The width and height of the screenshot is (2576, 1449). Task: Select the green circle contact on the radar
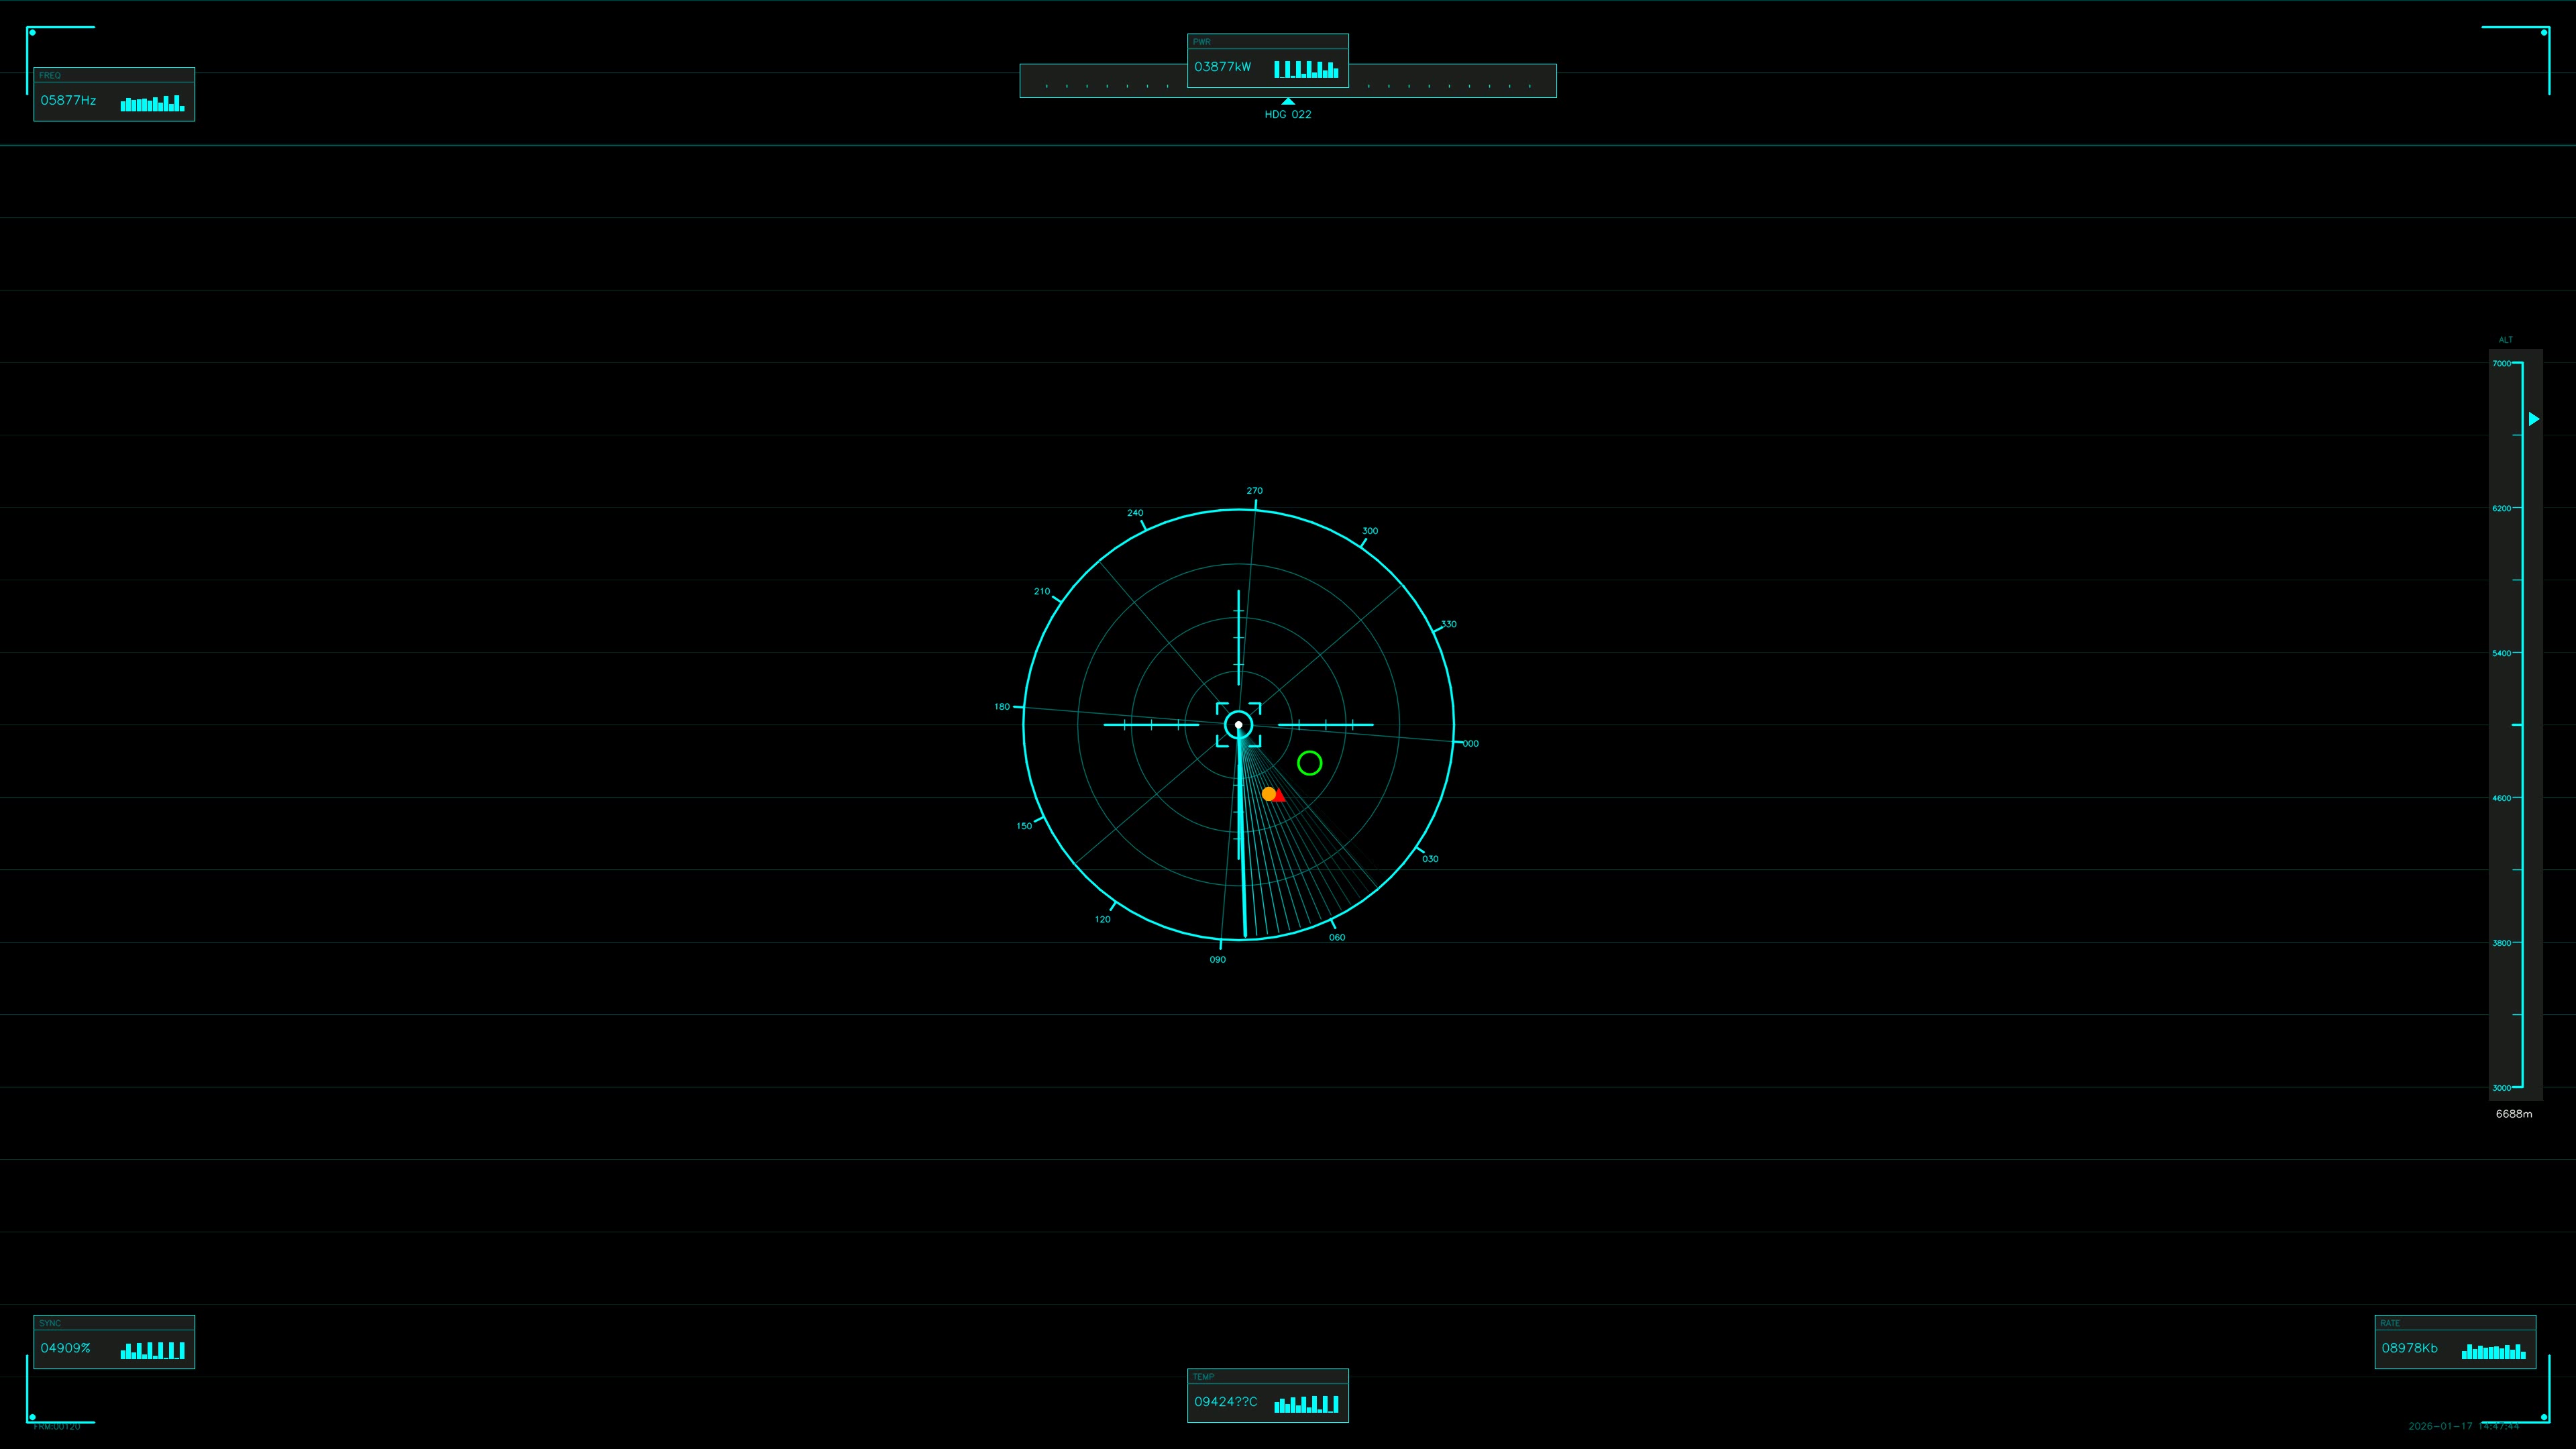point(1310,763)
